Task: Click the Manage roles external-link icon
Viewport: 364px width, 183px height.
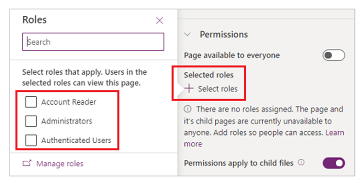Action: tap(27, 163)
